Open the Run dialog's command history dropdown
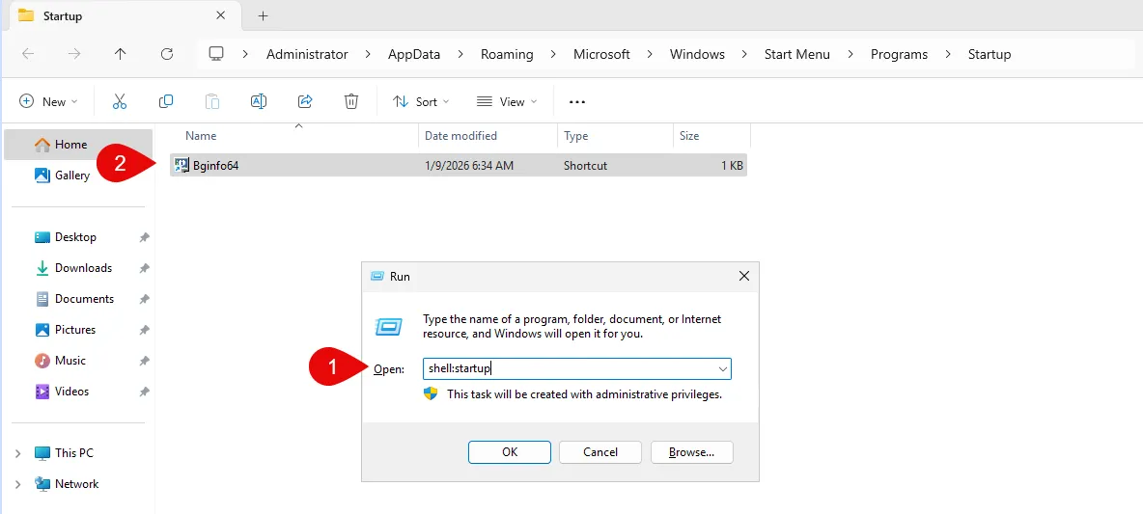This screenshot has width=1143, height=514. tap(721, 368)
